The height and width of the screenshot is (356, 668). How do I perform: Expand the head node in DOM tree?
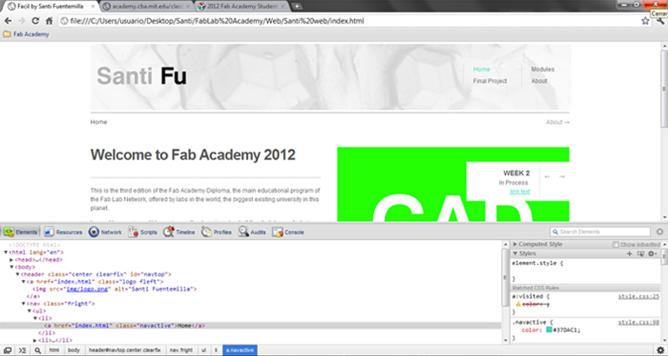[x=12, y=260]
